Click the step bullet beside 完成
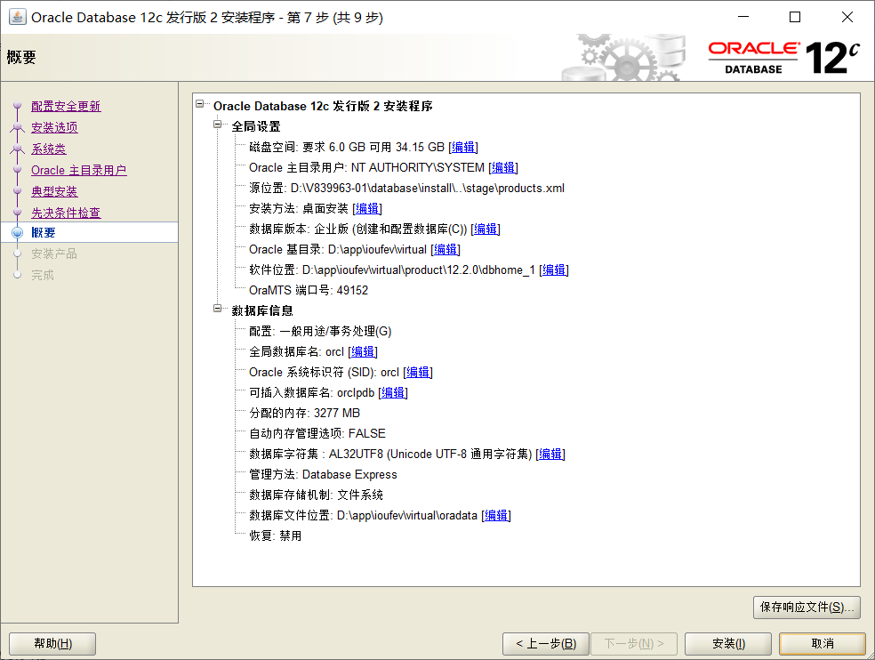 17,275
